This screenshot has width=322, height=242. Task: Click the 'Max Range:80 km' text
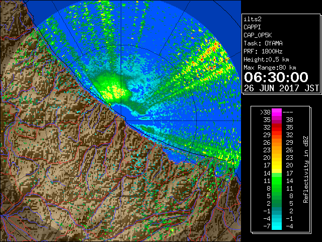coord(270,68)
